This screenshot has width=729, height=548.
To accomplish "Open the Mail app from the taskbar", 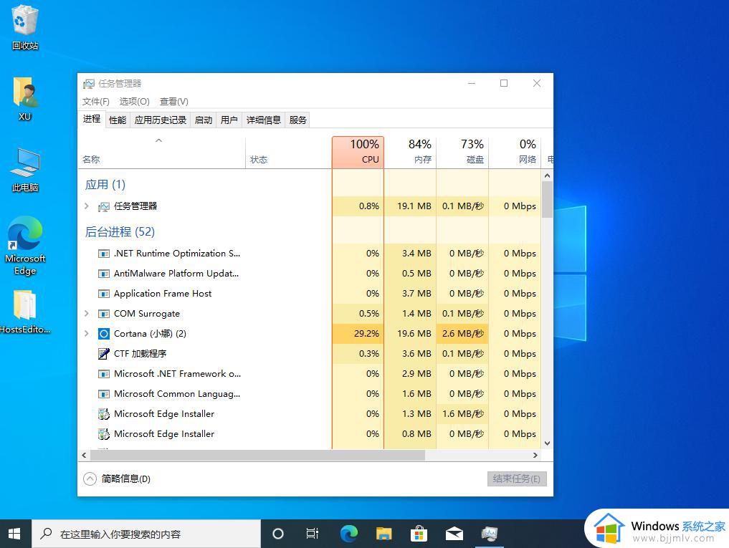I will point(454,534).
